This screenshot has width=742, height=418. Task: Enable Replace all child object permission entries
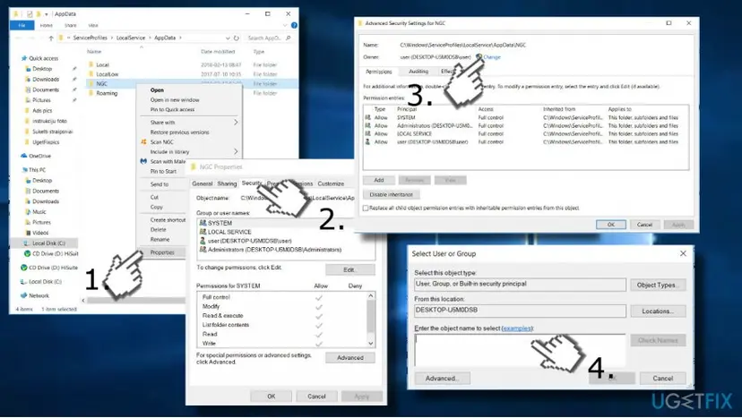[x=366, y=208]
